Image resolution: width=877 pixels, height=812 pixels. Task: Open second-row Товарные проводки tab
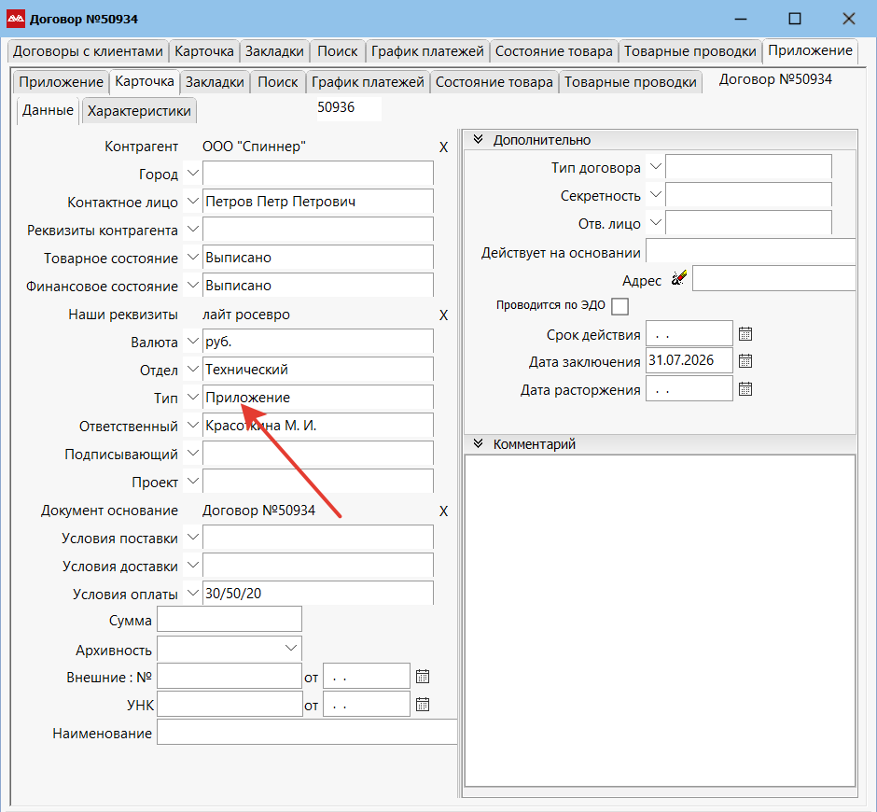(x=631, y=82)
